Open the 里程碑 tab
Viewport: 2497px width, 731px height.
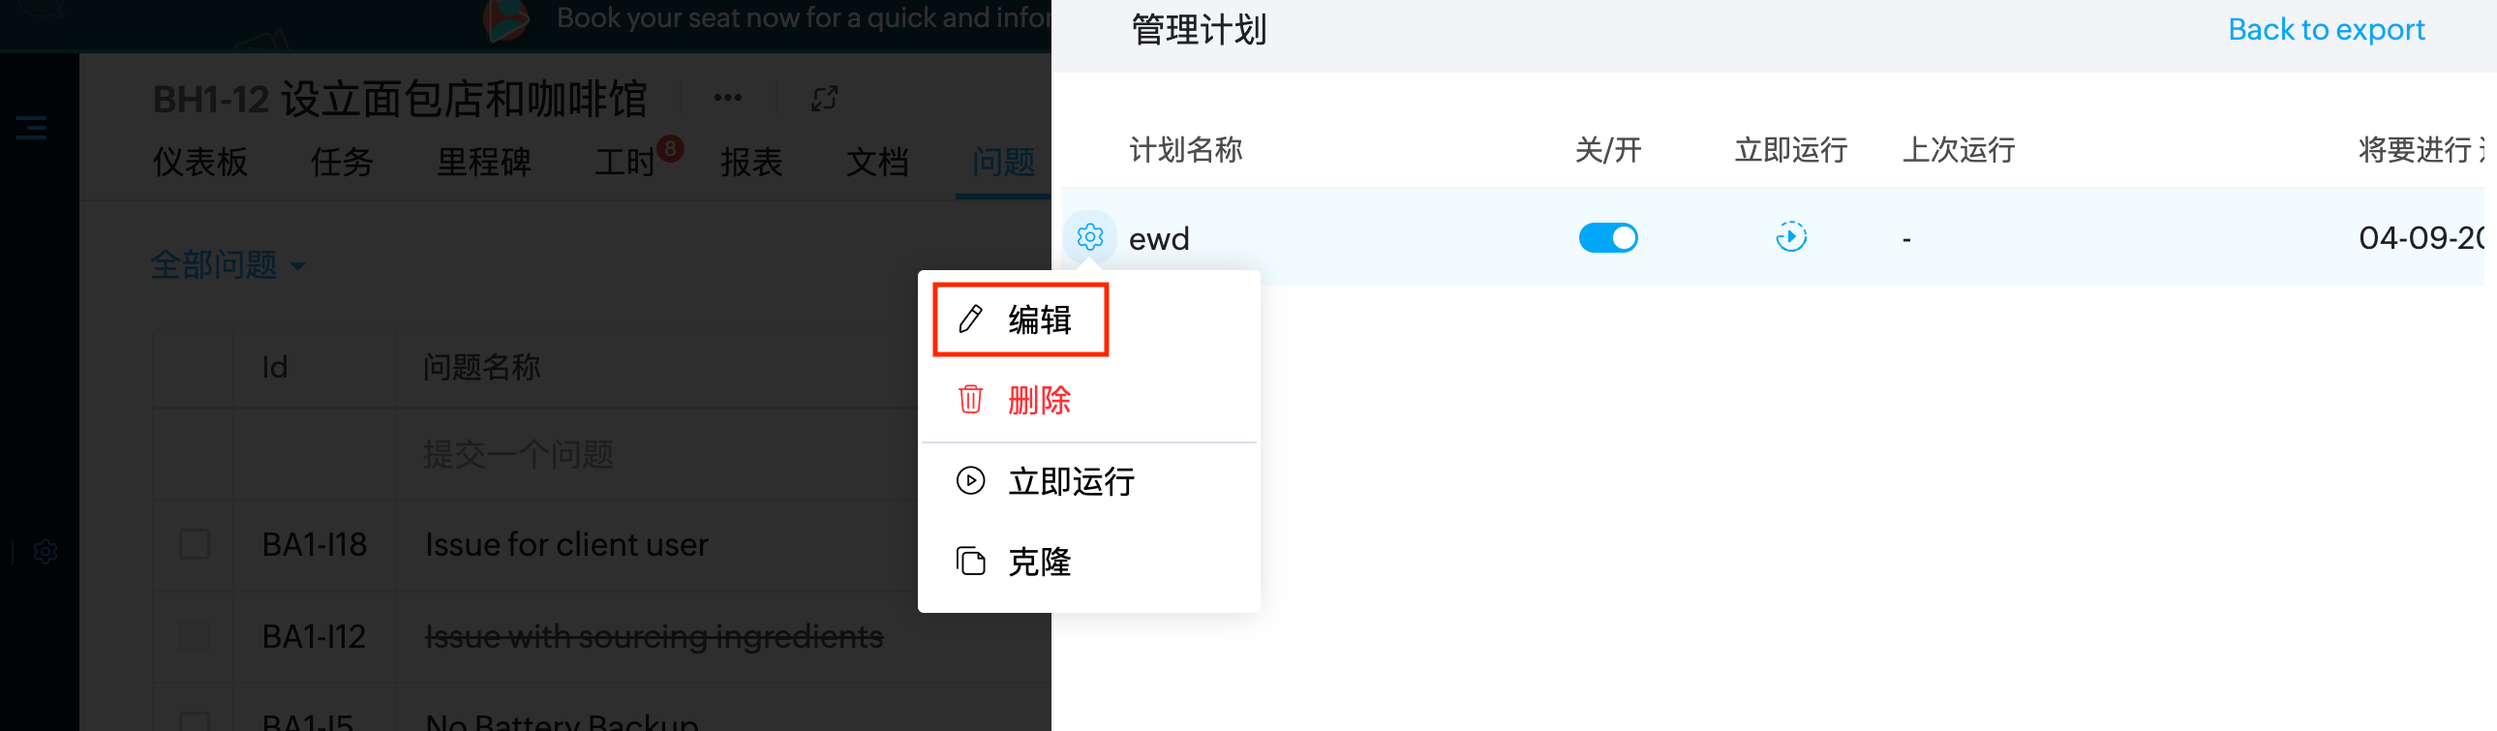point(484,162)
